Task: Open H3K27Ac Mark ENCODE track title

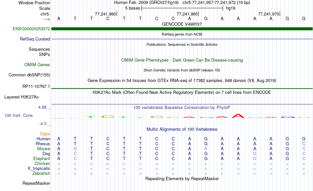Action: pyautogui.click(x=182, y=93)
